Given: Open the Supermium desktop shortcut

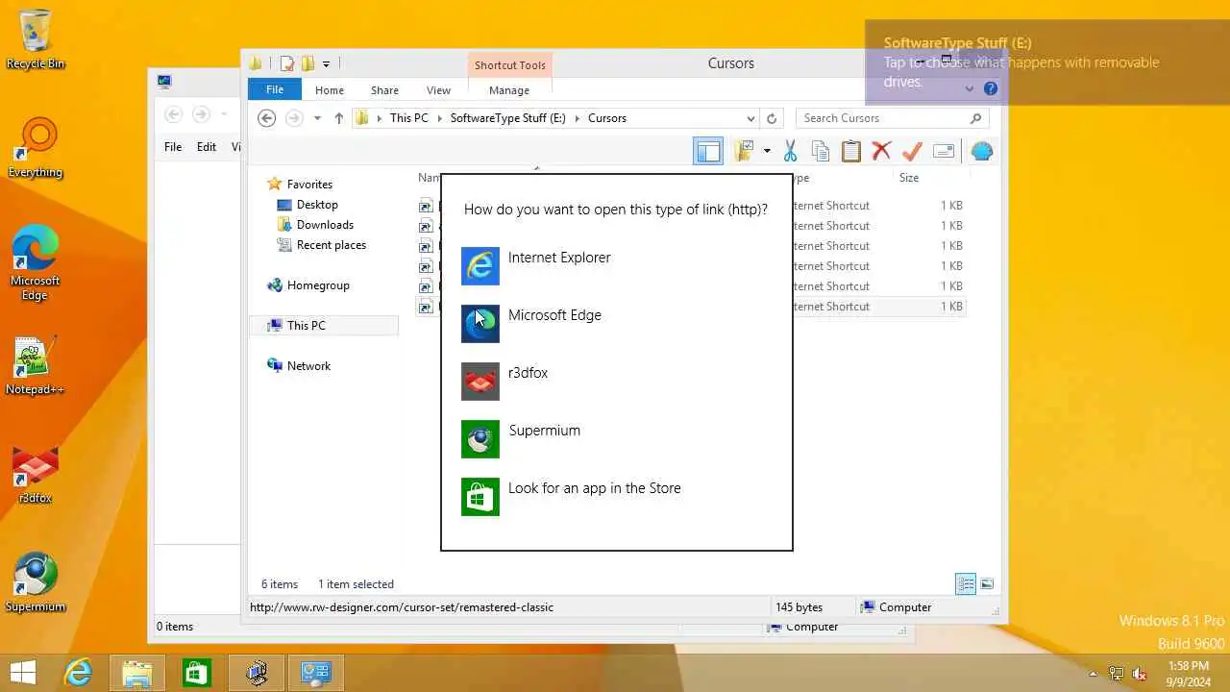Looking at the screenshot, I should point(36,582).
